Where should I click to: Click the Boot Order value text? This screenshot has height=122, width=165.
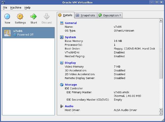click(x=134, y=49)
